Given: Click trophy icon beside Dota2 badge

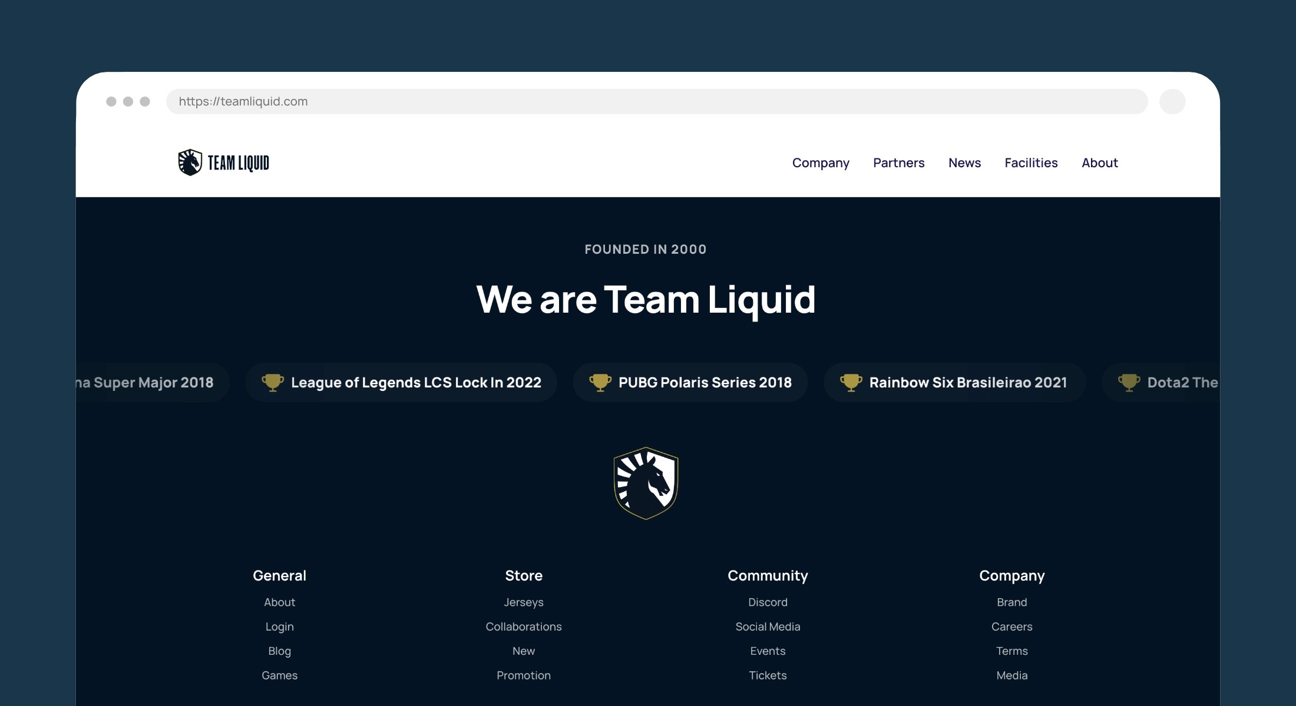Looking at the screenshot, I should click(1129, 383).
